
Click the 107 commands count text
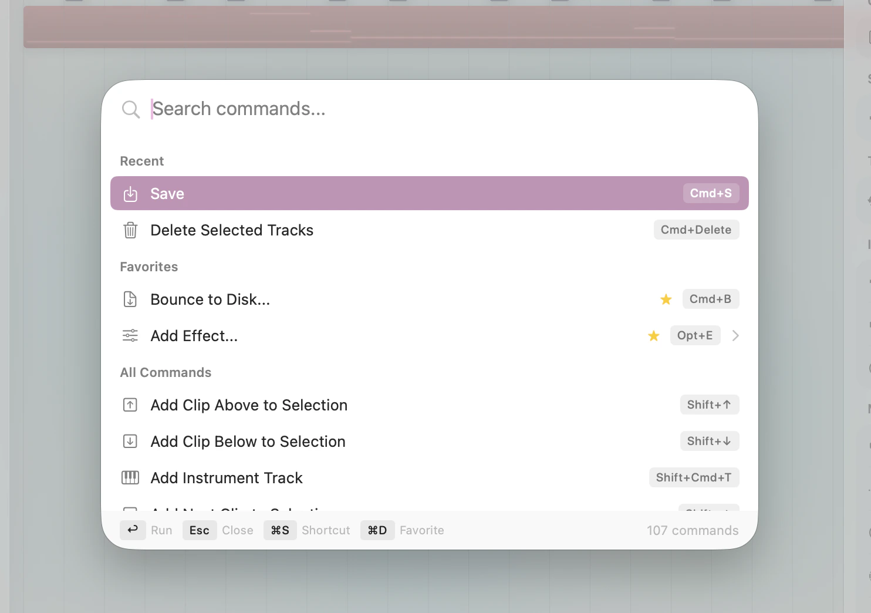[x=693, y=530]
